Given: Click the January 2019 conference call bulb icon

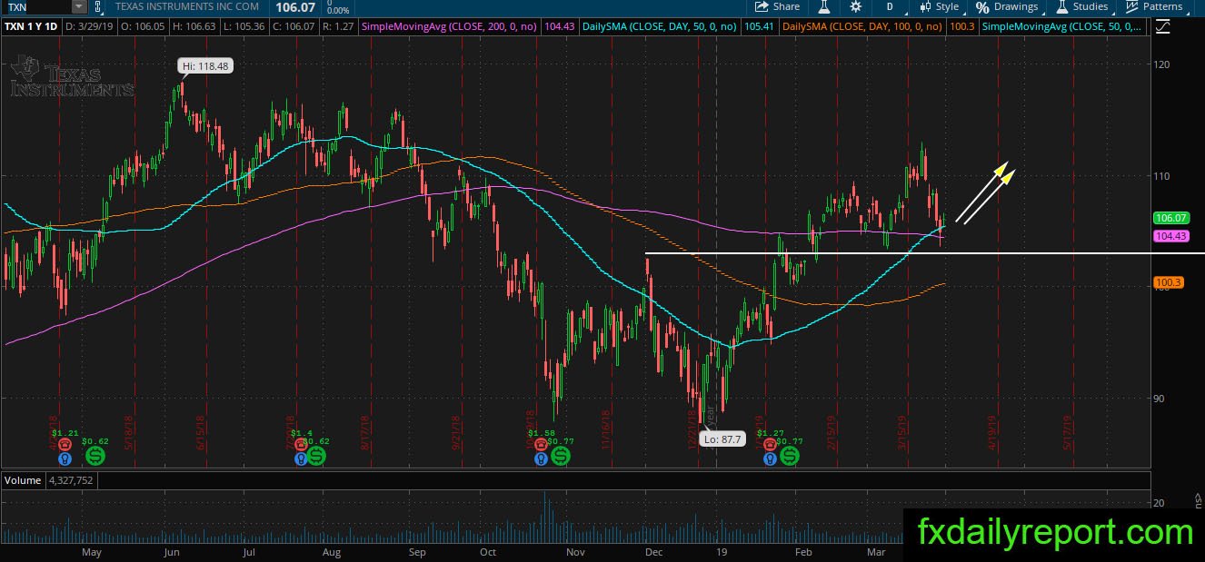Looking at the screenshot, I should coord(771,459).
